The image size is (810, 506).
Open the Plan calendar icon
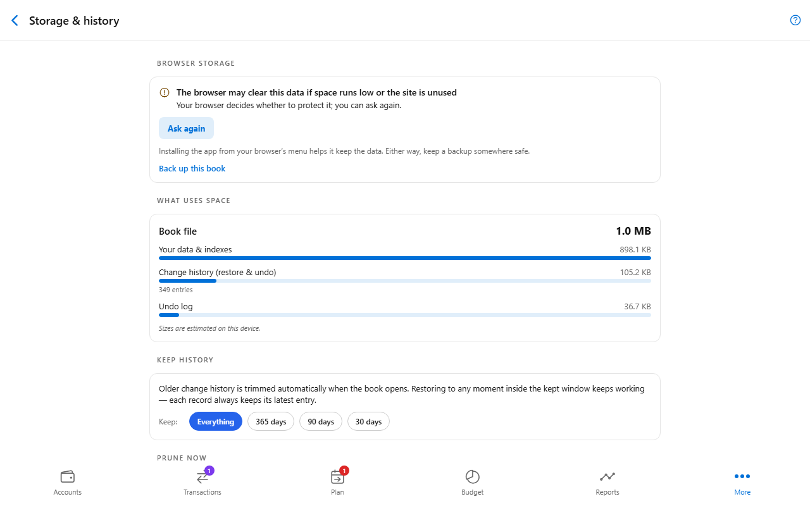point(337,477)
